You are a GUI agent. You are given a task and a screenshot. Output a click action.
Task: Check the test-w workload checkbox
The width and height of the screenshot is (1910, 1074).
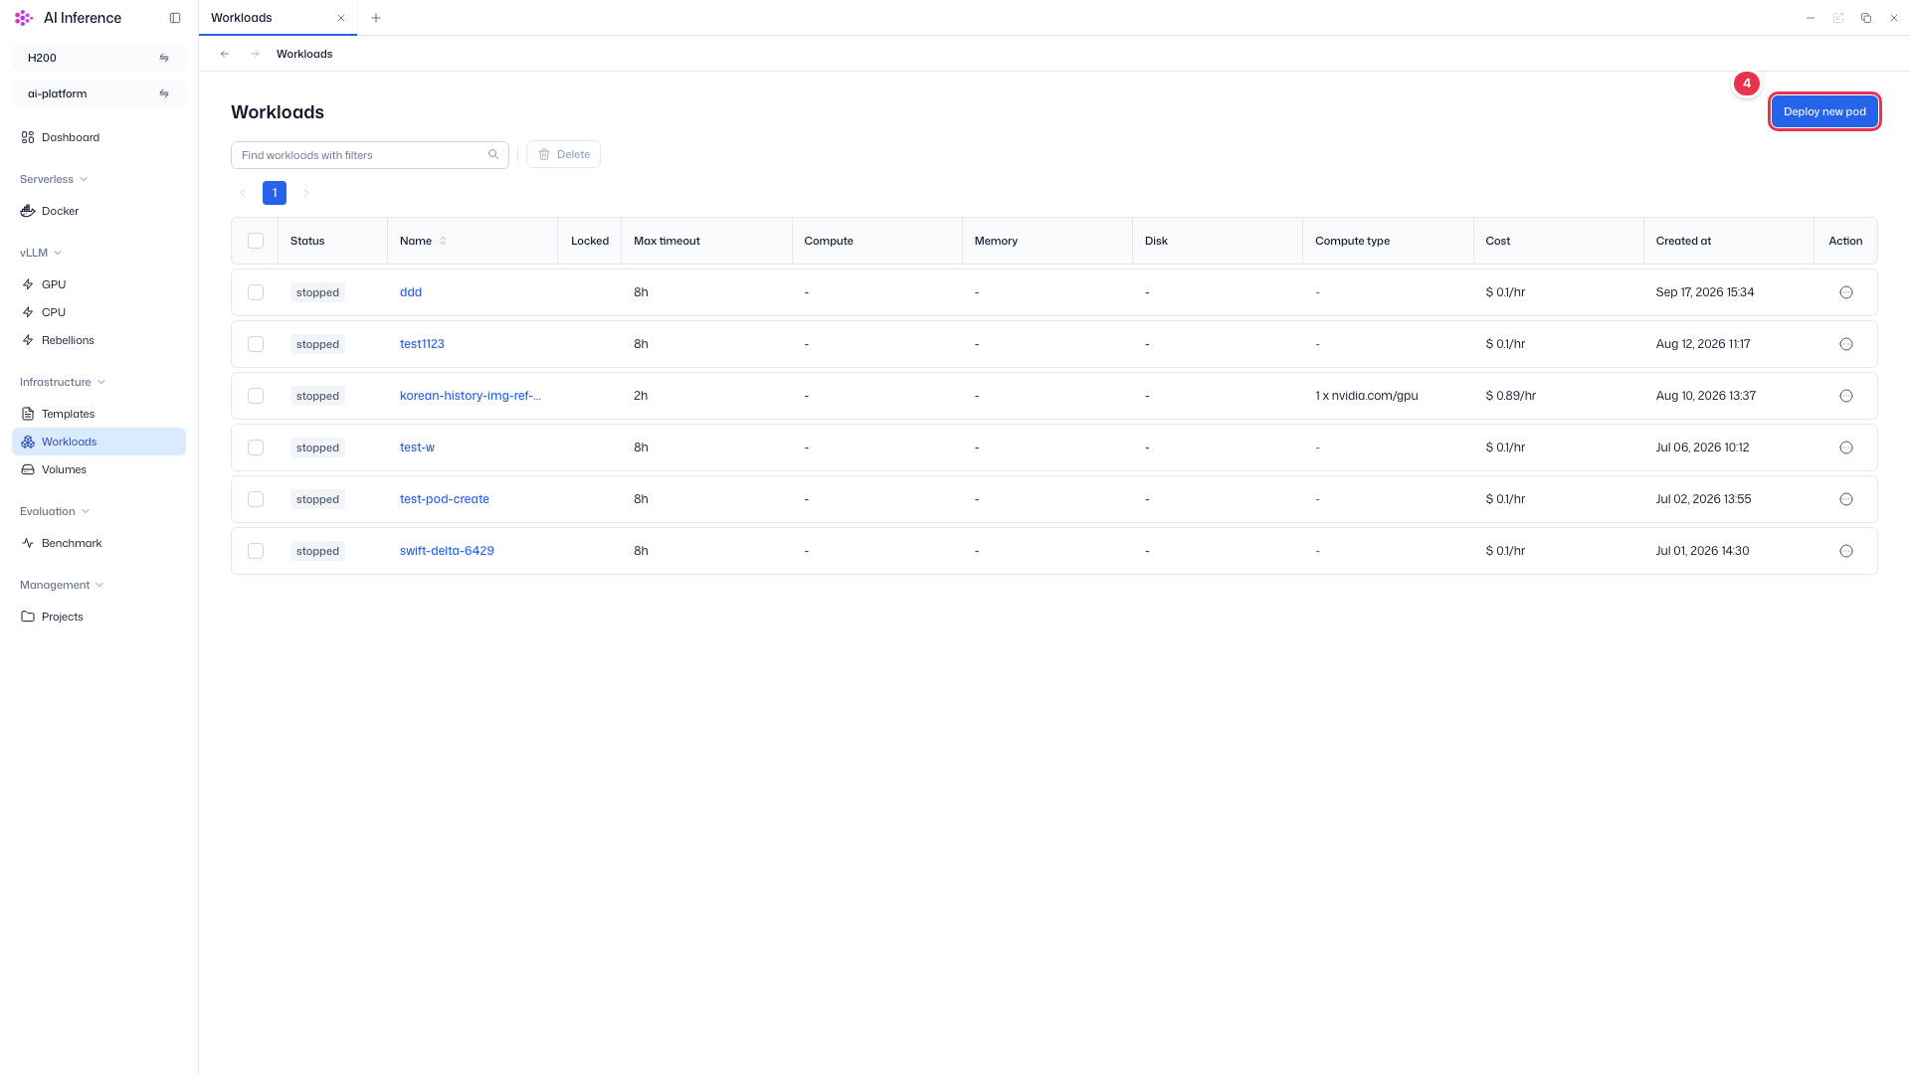(256, 447)
